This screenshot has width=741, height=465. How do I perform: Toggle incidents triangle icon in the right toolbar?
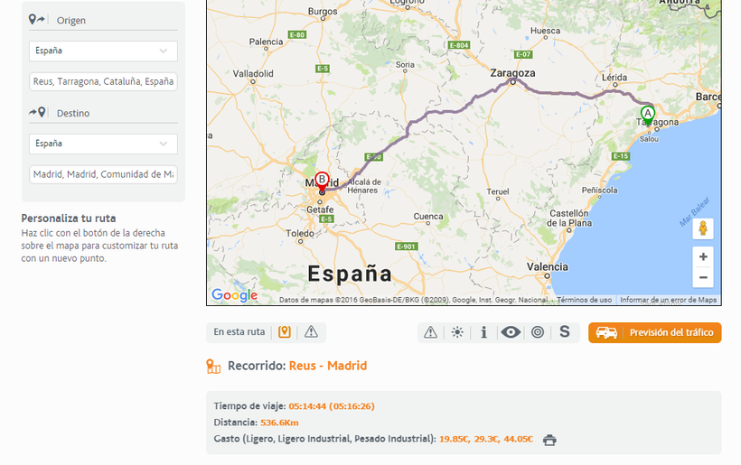(x=430, y=332)
